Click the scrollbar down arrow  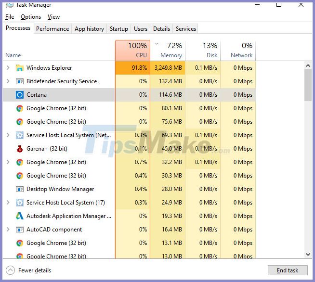pyautogui.click(x=308, y=255)
